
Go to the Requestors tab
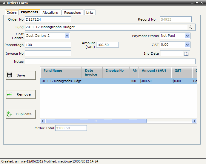pos(73,13)
